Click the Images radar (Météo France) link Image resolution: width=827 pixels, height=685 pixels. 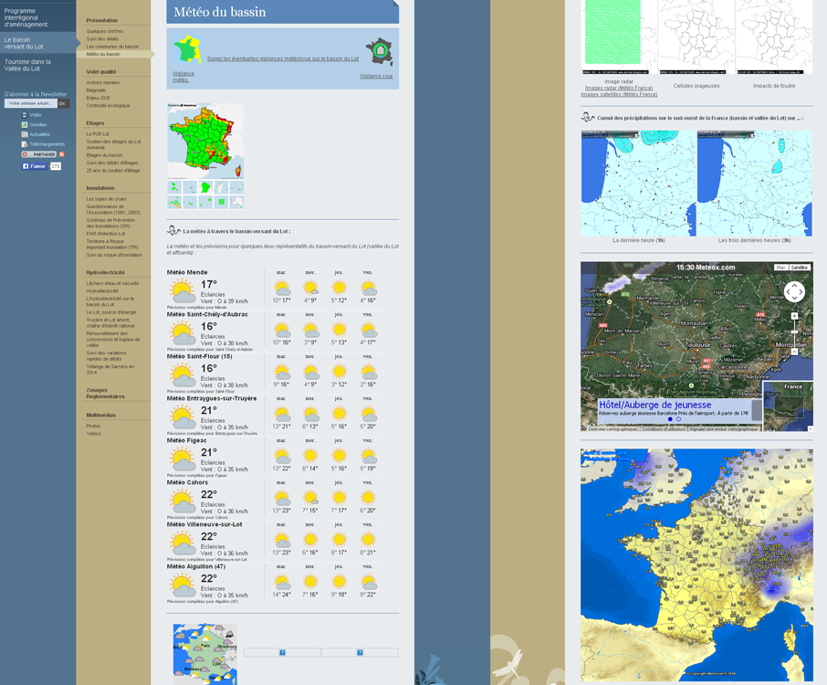click(619, 88)
